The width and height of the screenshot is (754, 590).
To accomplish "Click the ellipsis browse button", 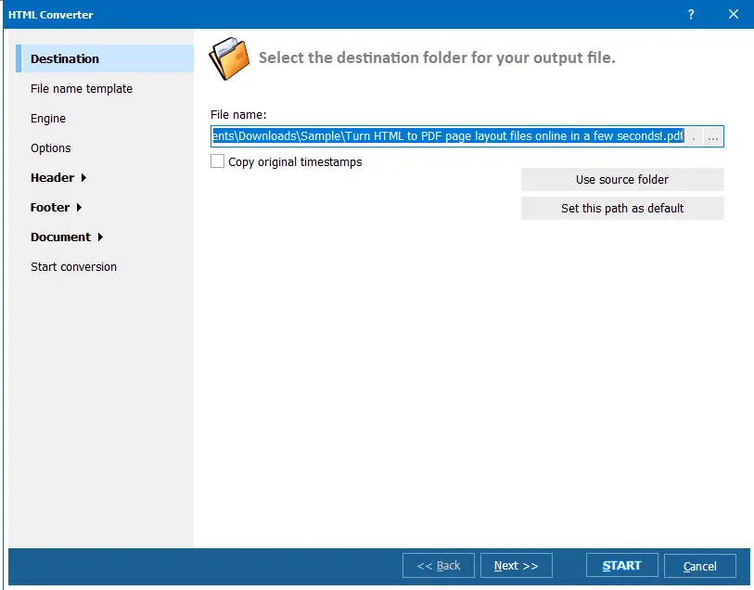I will point(713,136).
